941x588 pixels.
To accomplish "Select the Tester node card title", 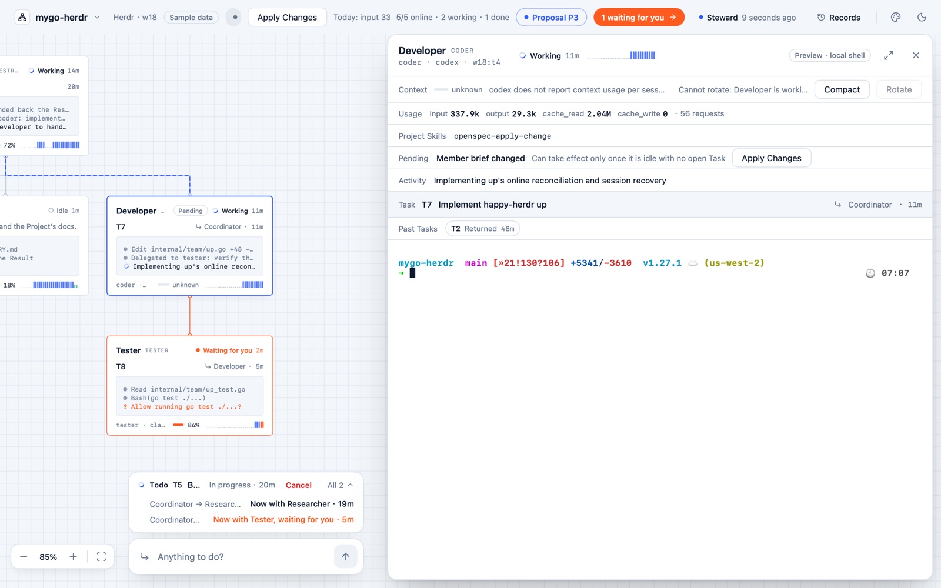I will tap(128, 350).
